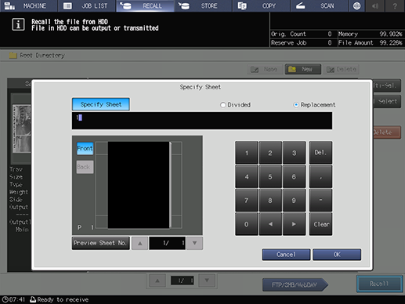This screenshot has width=405, height=304.
Task: Tap keypad digit 2
Action: (270, 153)
